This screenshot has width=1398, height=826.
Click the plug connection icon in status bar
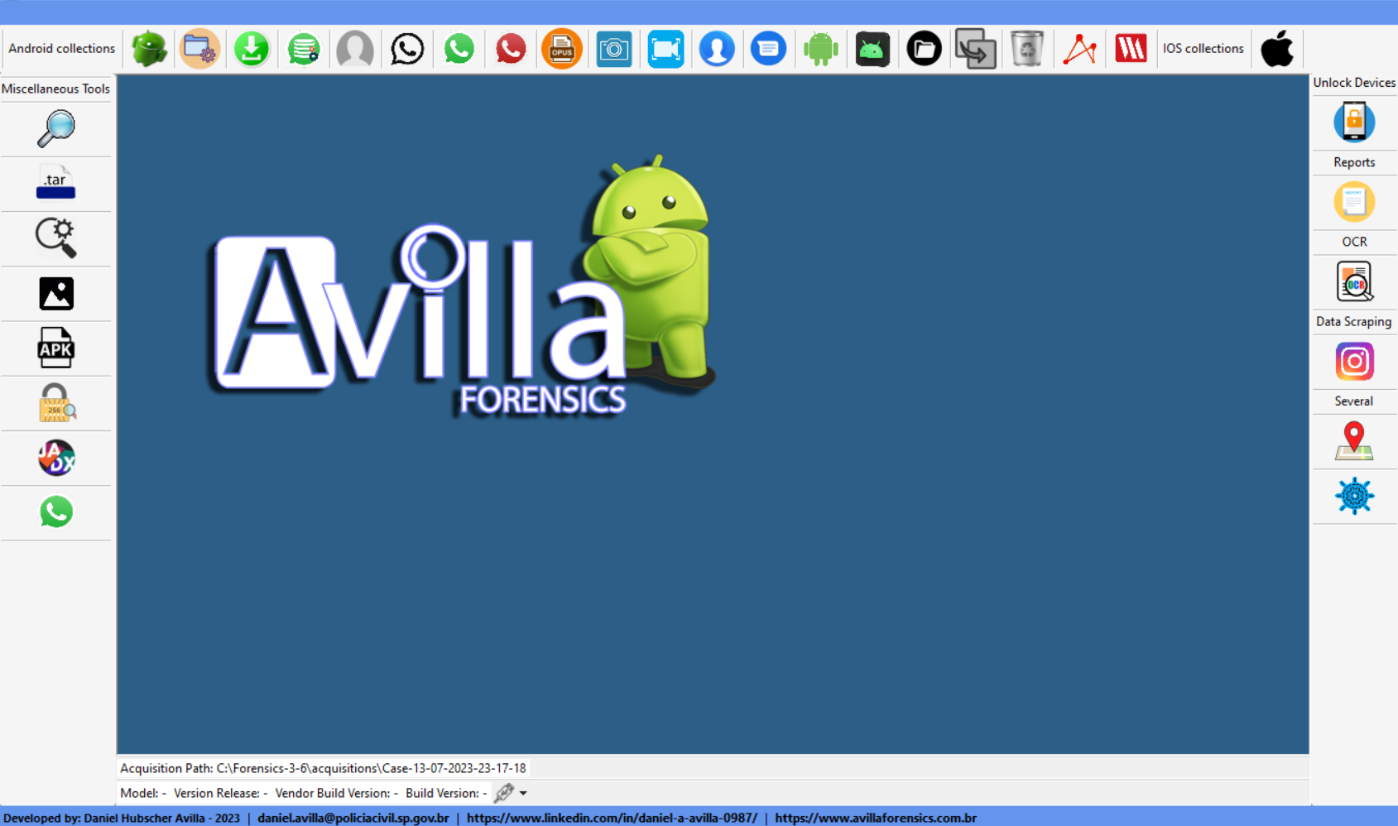[x=503, y=793]
